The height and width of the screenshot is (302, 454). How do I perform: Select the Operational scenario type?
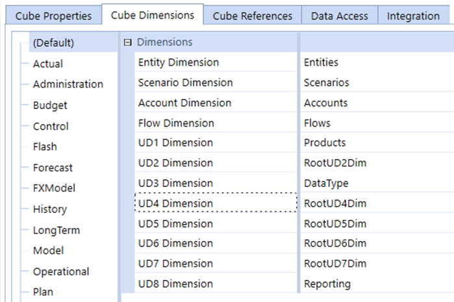coord(61,271)
